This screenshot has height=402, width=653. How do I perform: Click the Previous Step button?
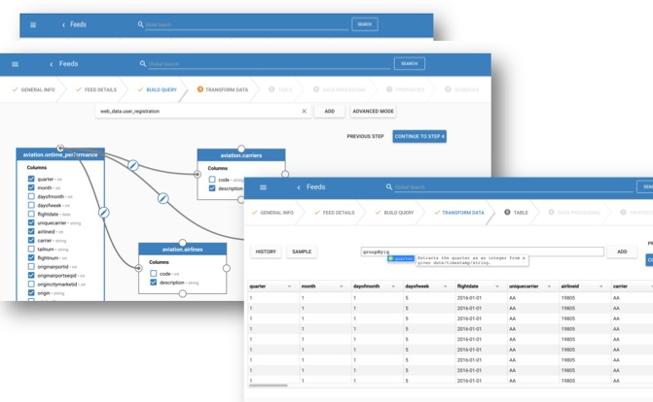click(365, 136)
